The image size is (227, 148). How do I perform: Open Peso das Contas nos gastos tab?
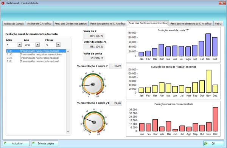click(x=71, y=24)
